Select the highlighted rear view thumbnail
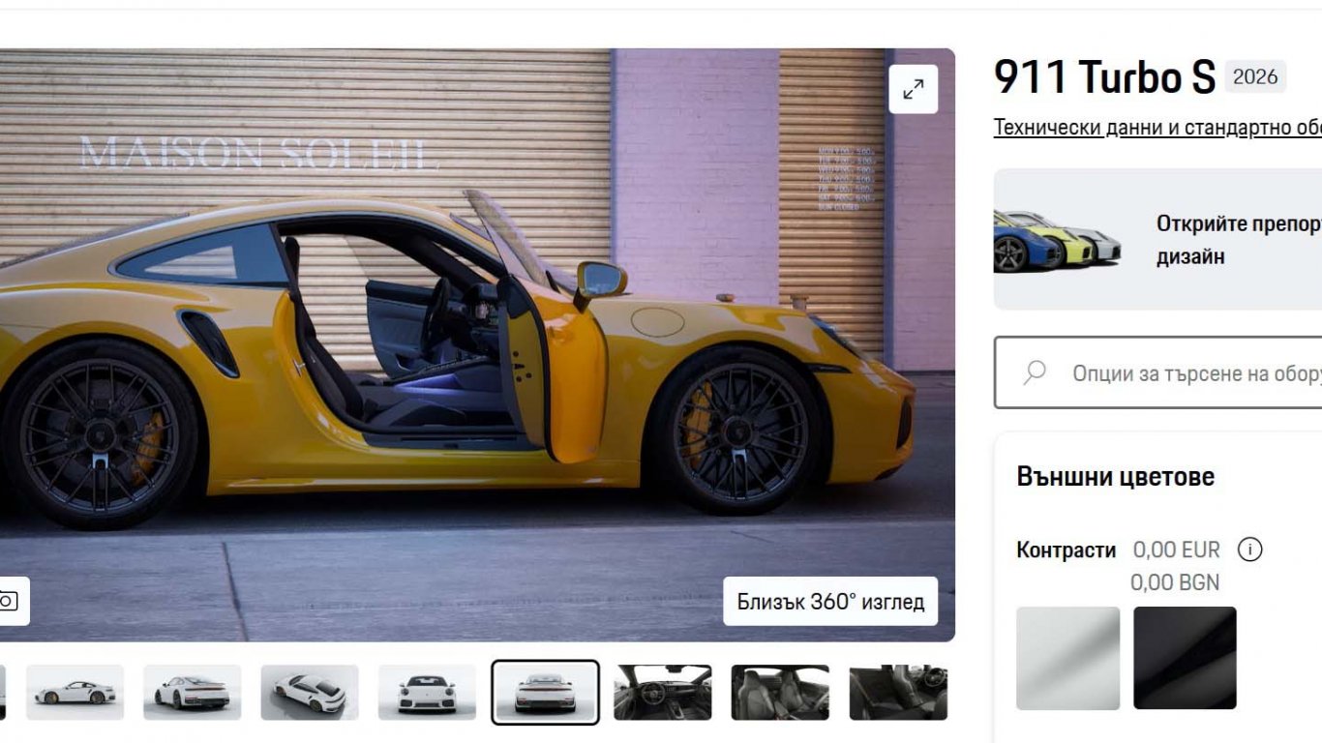The image size is (1322, 743). pos(545,693)
